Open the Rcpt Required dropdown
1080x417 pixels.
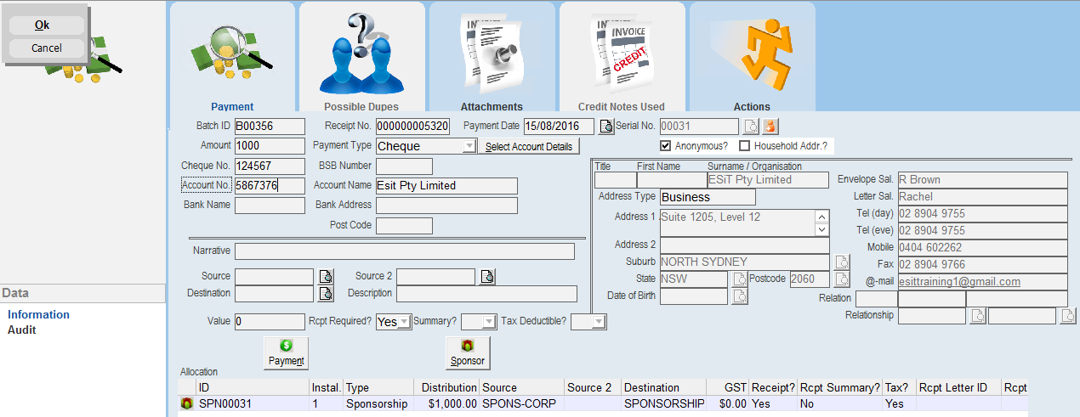[404, 322]
